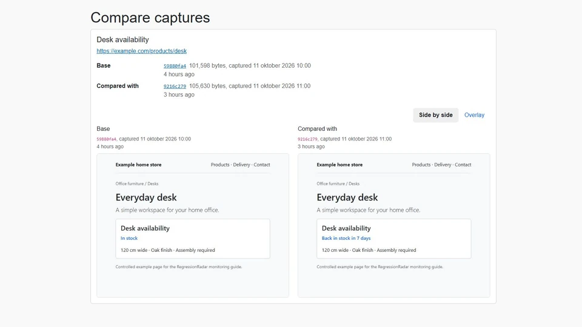Click the Compared with capture screenshot thumbnail
Screen dimensions: 582x327
click(394, 225)
